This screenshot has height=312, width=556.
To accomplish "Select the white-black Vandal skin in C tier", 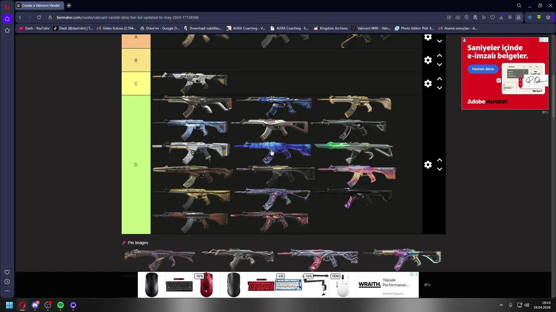I will pos(190,83).
